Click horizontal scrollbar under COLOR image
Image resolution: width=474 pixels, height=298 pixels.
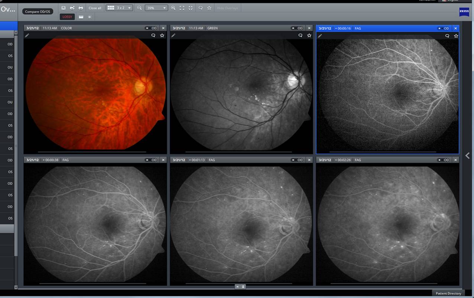pos(92,152)
